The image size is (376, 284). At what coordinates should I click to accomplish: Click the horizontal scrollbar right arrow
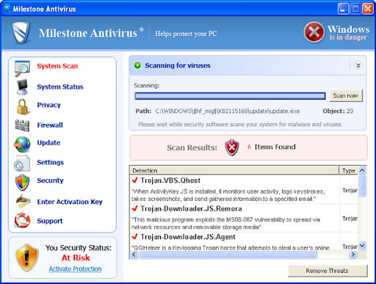click(352, 255)
